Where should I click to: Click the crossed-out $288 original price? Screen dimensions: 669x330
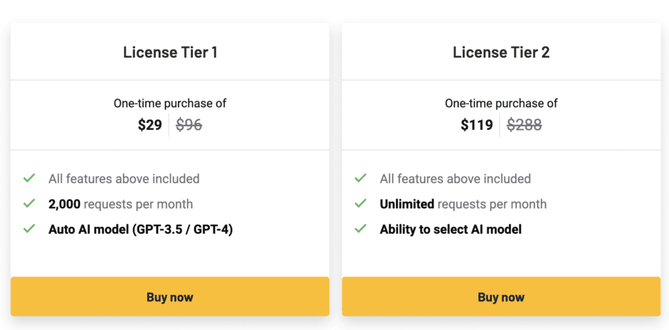tap(524, 125)
